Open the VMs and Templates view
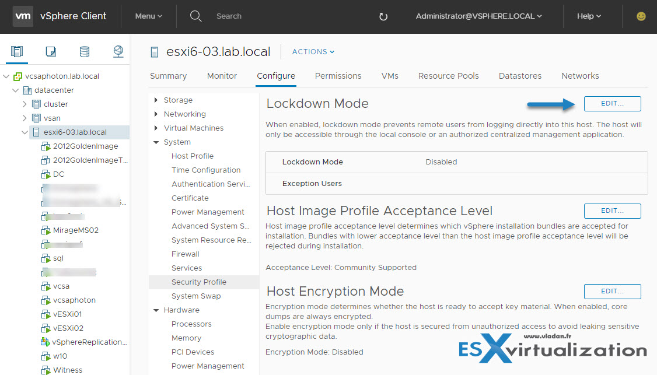This screenshot has height=375, width=657. pos(51,51)
